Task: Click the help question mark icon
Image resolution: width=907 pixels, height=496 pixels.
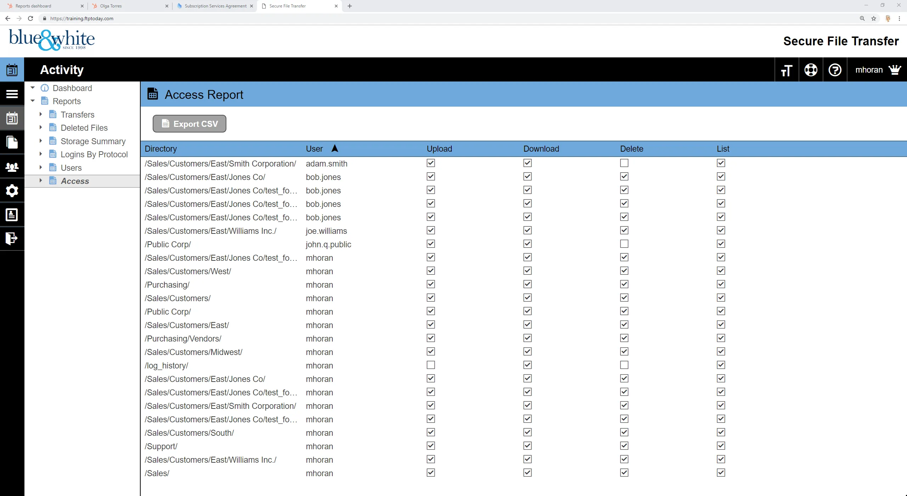Action: (835, 70)
